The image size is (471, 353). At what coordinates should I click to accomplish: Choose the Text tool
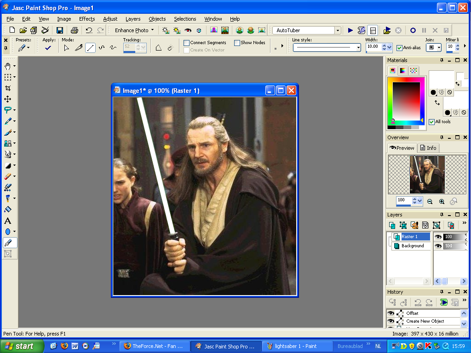pos(8,220)
